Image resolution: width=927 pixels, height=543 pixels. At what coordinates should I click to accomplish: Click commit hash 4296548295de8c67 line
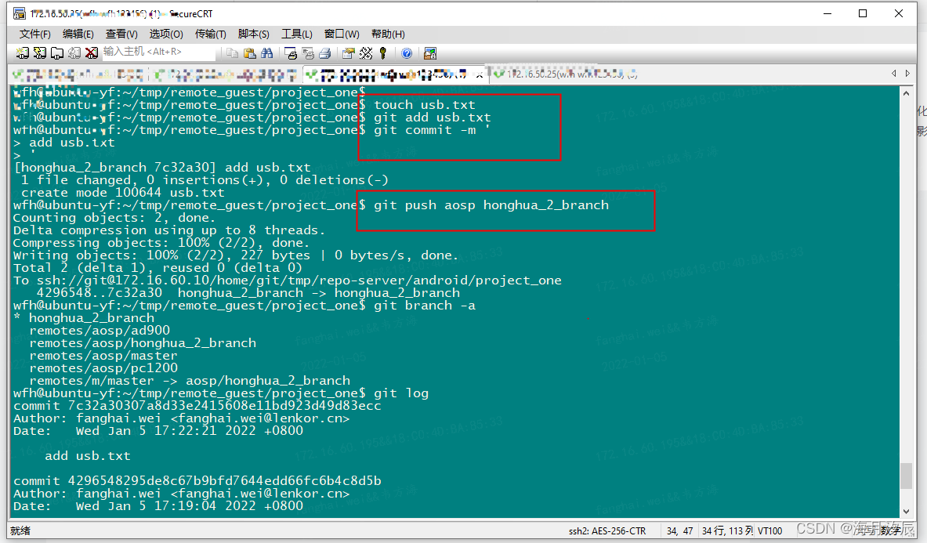[197, 481]
